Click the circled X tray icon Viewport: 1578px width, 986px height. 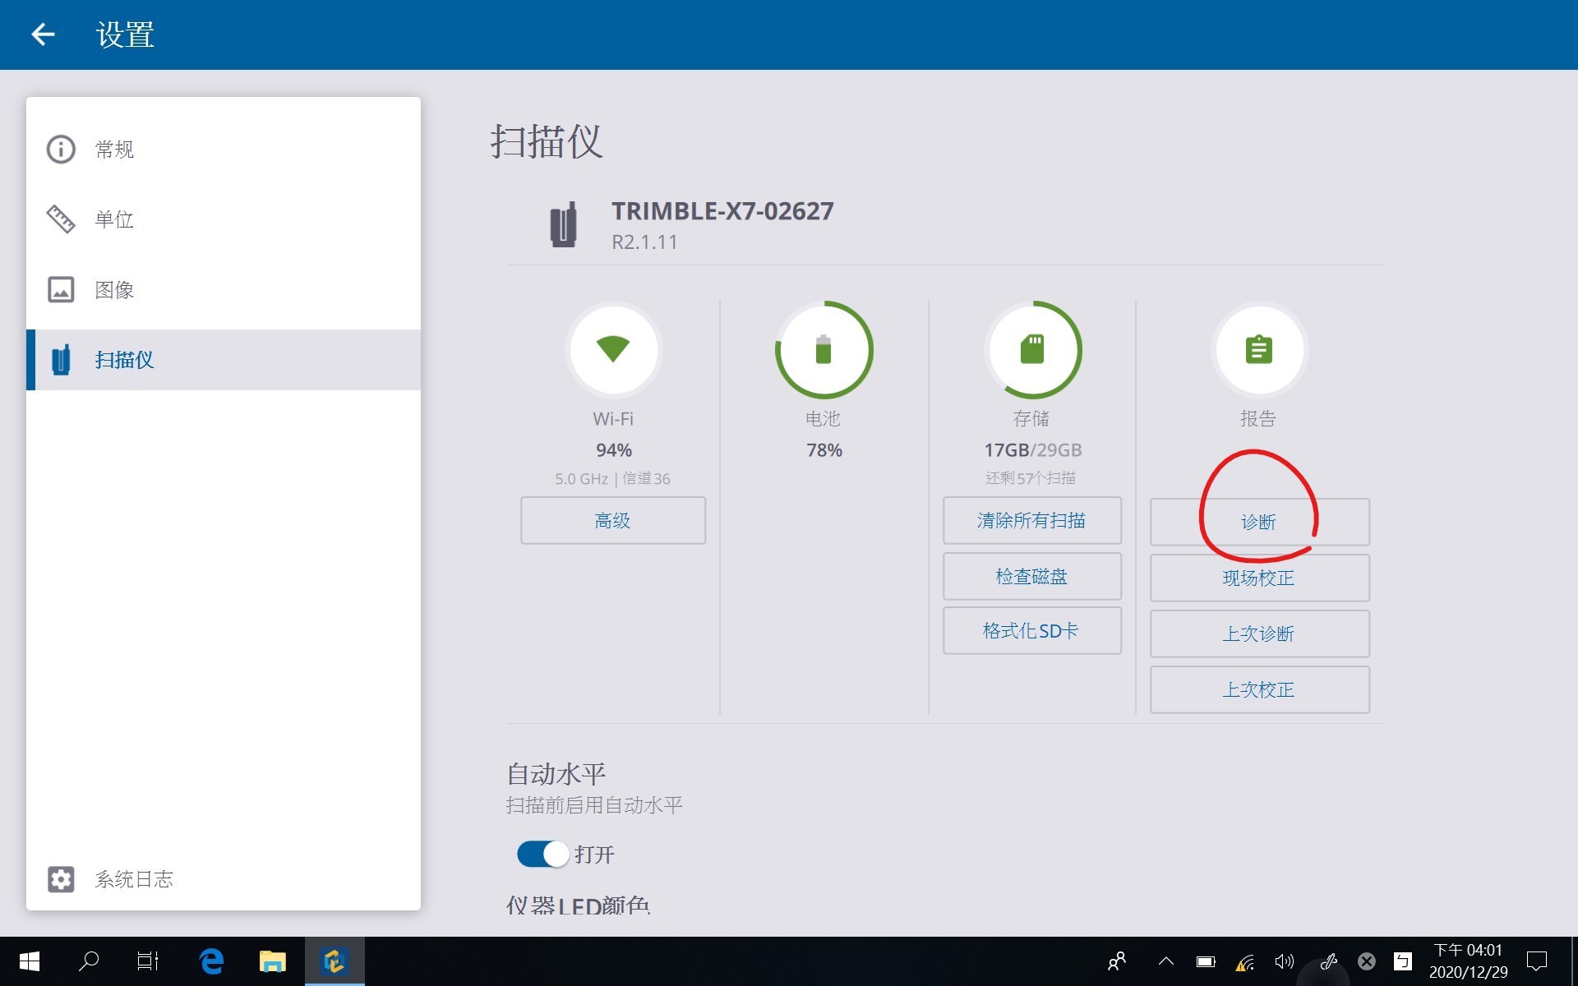1366,961
